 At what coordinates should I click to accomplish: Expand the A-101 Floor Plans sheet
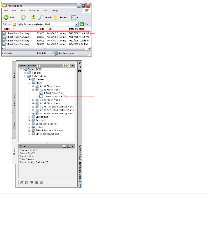click(33, 86)
